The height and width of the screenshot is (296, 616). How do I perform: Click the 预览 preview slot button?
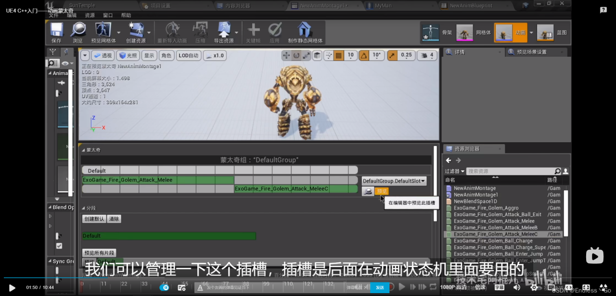click(382, 191)
